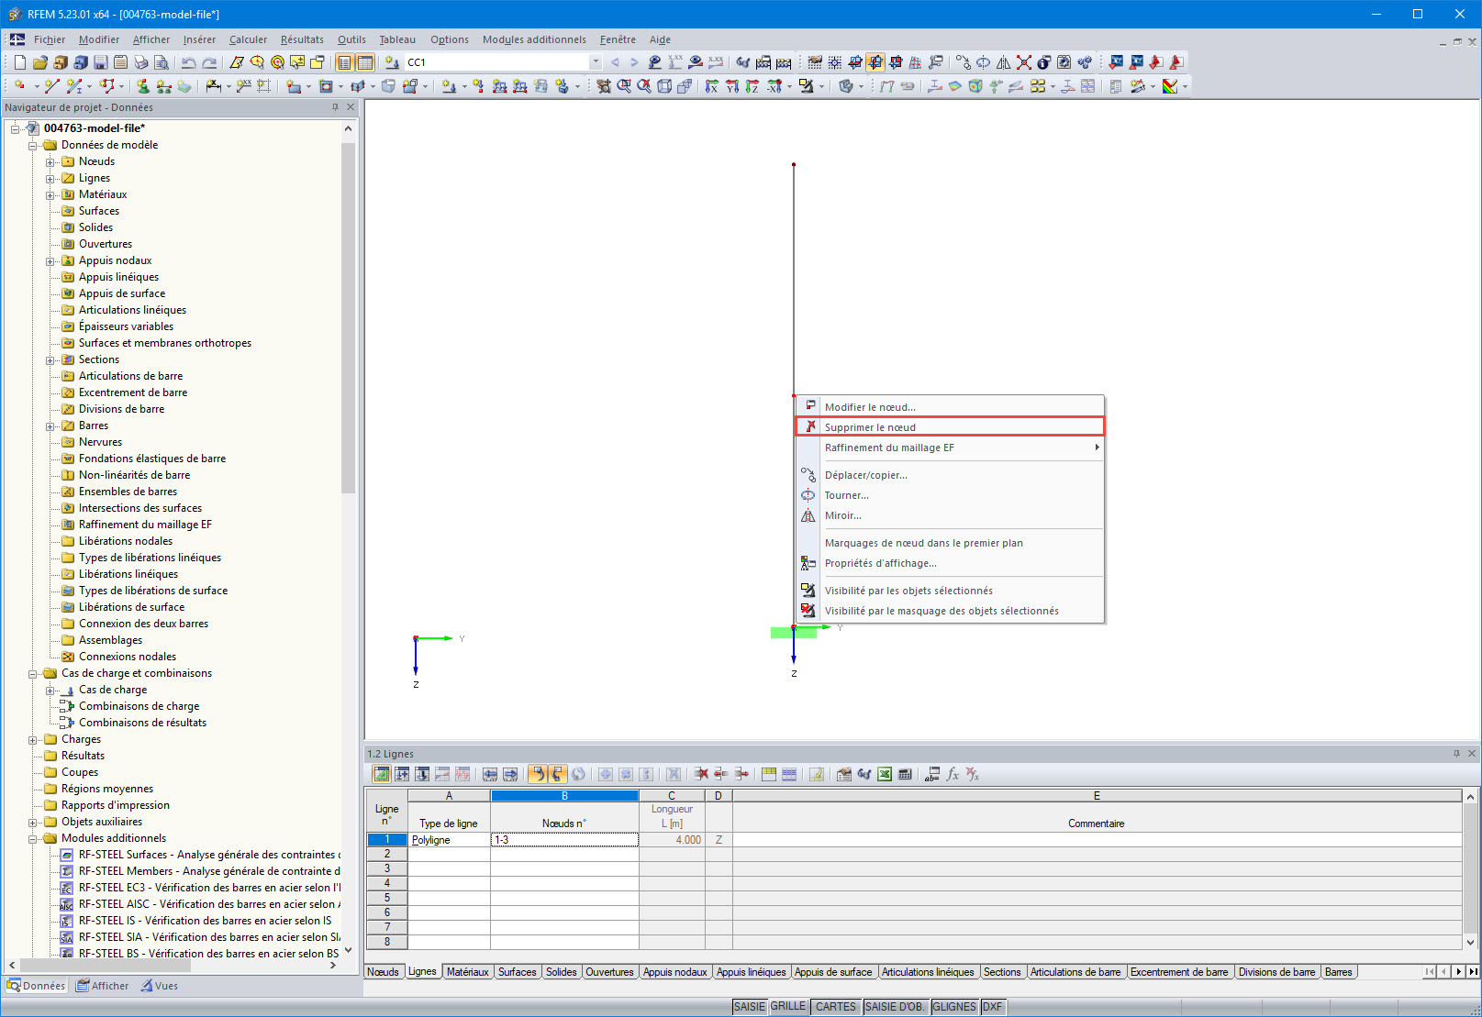This screenshot has height=1017, width=1482.
Task: Go to previous load case arrow
Action: (x=615, y=62)
